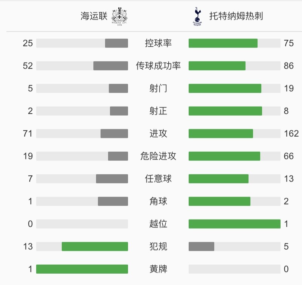Click Tottenham's 射门 shots bar showing 19
This screenshot has width=302, height=285.
[x=225, y=88]
